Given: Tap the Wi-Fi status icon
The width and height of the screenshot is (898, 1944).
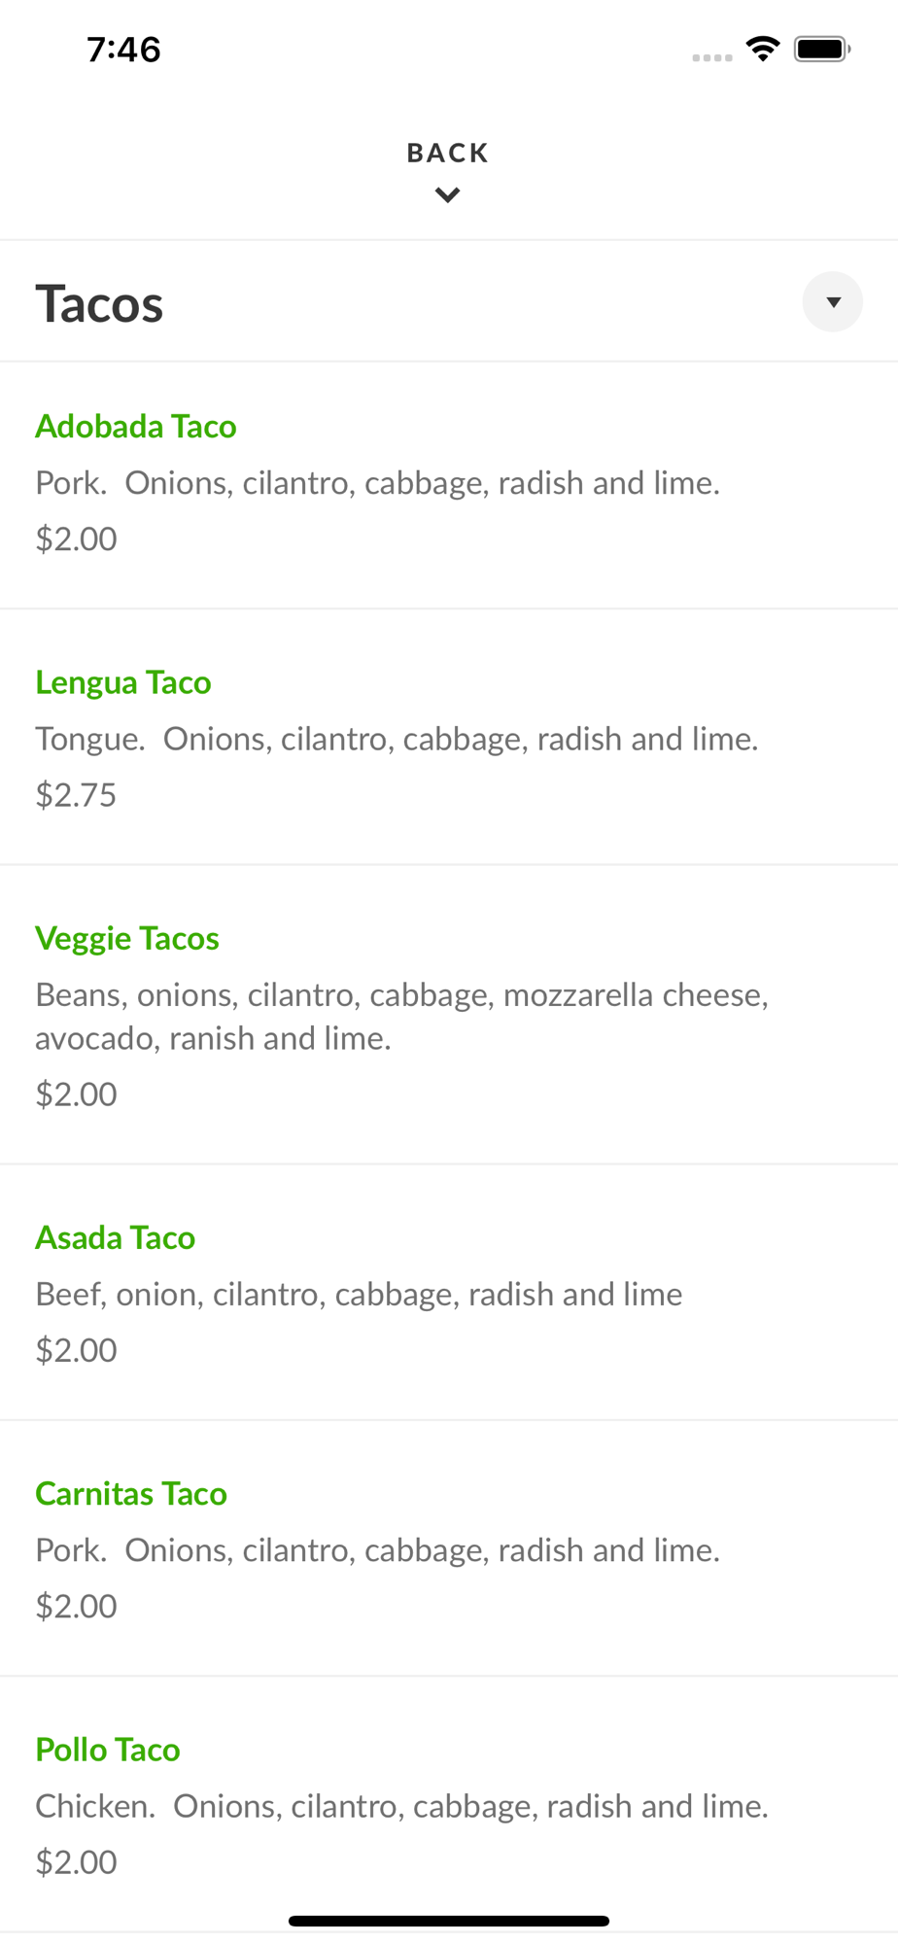Looking at the screenshot, I should [x=763, y=49].
